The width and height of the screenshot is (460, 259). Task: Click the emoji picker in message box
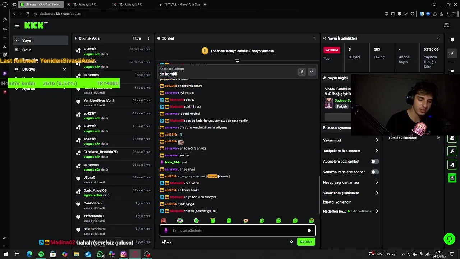309,230
